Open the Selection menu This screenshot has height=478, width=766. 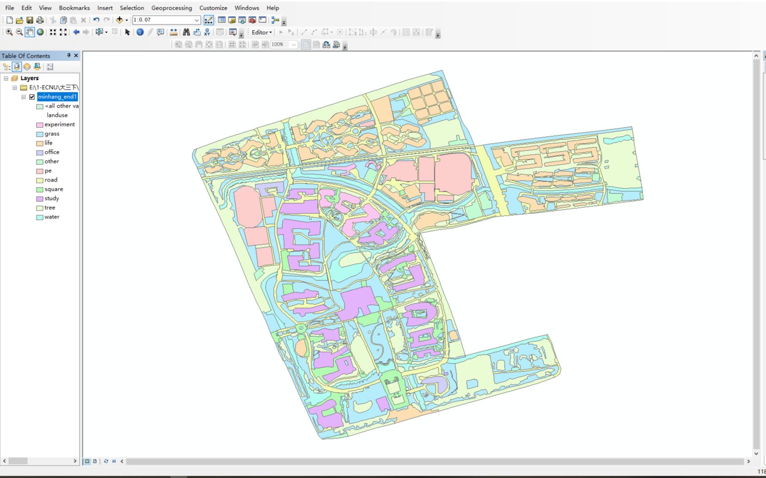pyautogui.click(x=131, y=8)
